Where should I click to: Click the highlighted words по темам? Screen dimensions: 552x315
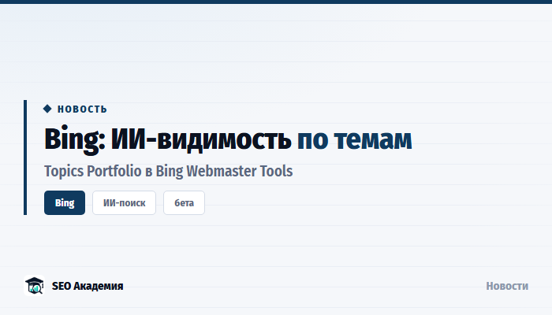pos(355,140)
